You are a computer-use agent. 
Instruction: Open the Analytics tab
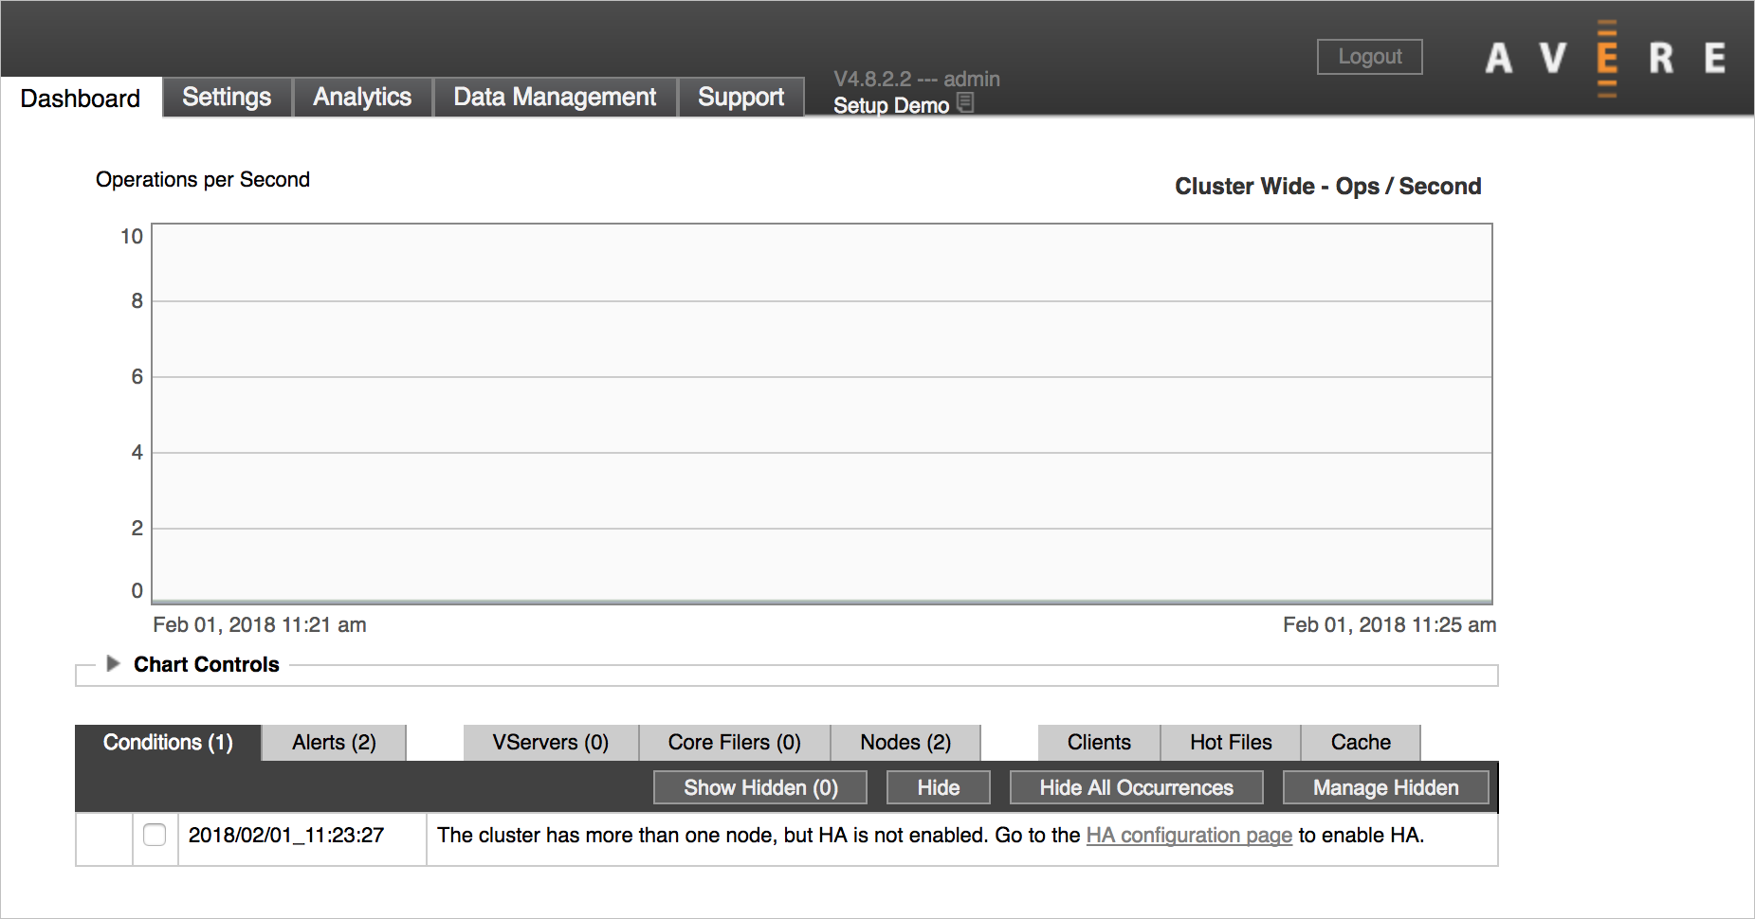362,97
